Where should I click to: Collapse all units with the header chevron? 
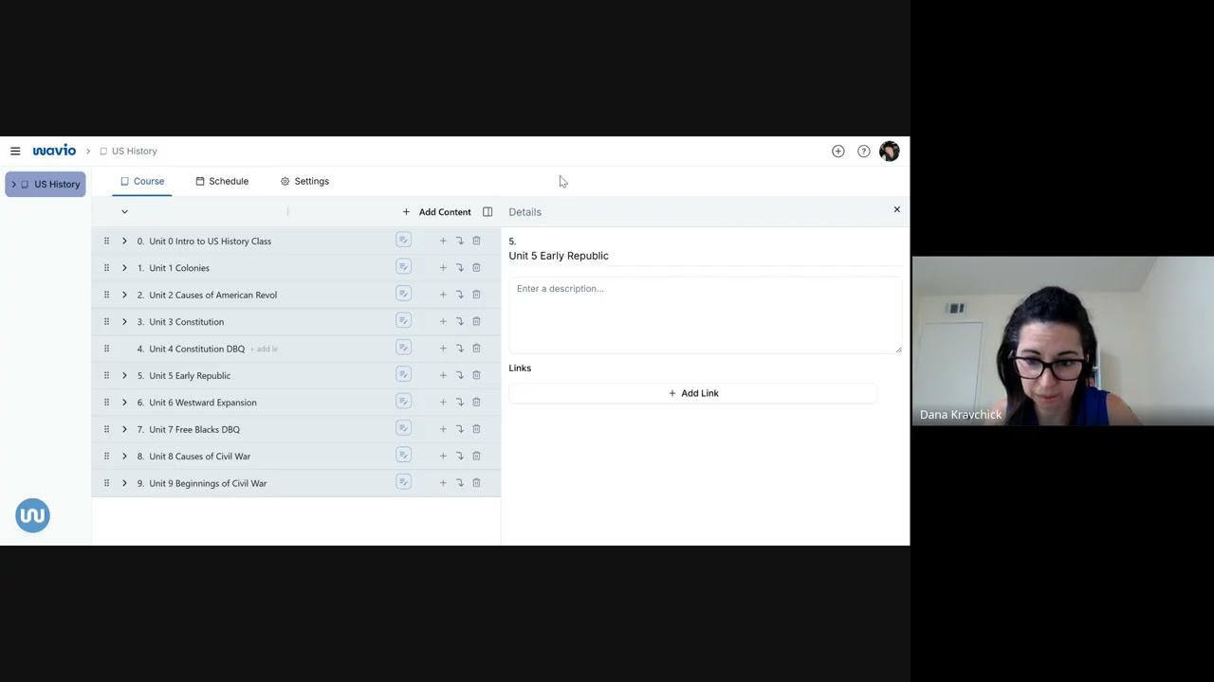point(124,212)
